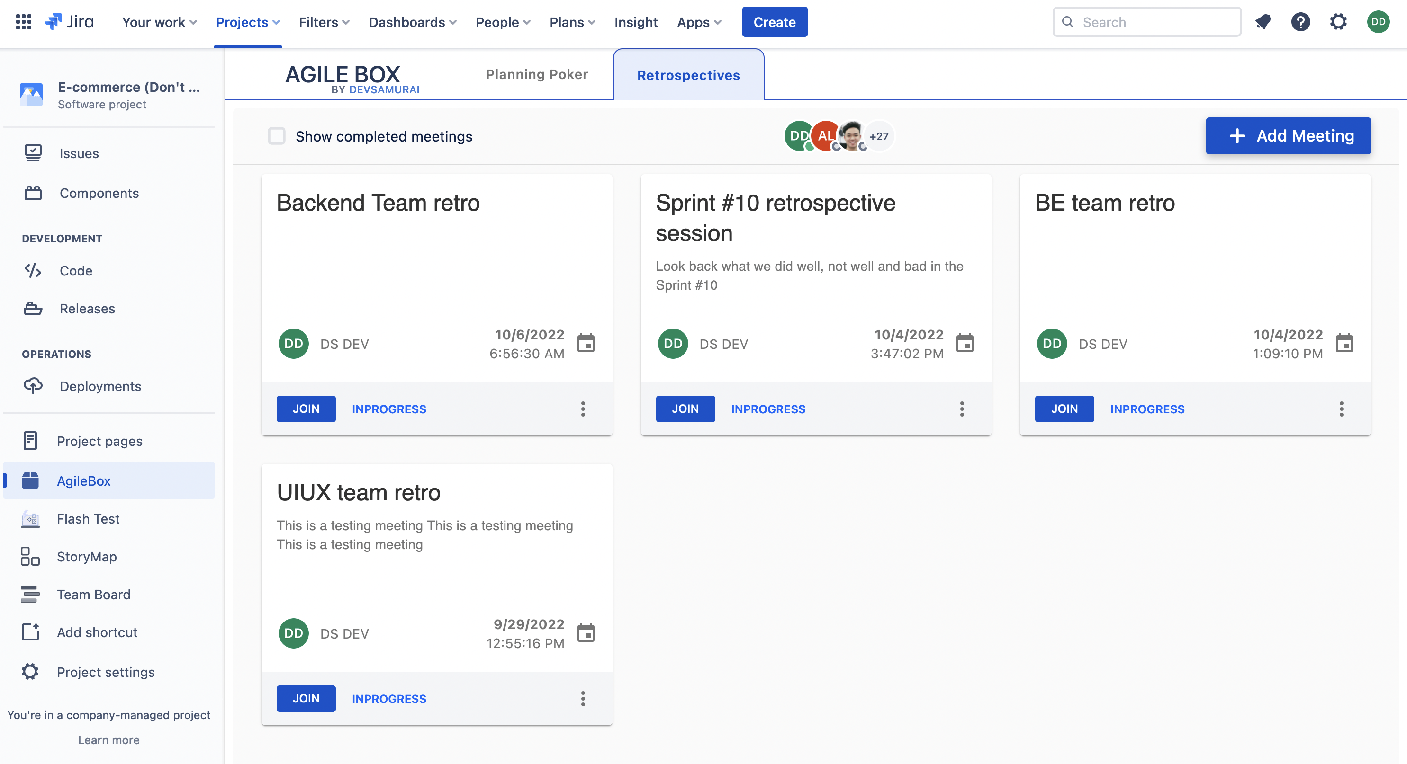Click the Deployments cloud icon

pyautogui.click(x=33, y=386)
